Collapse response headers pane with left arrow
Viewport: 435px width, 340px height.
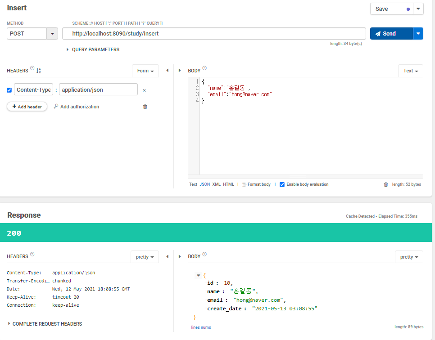[167, 257]
